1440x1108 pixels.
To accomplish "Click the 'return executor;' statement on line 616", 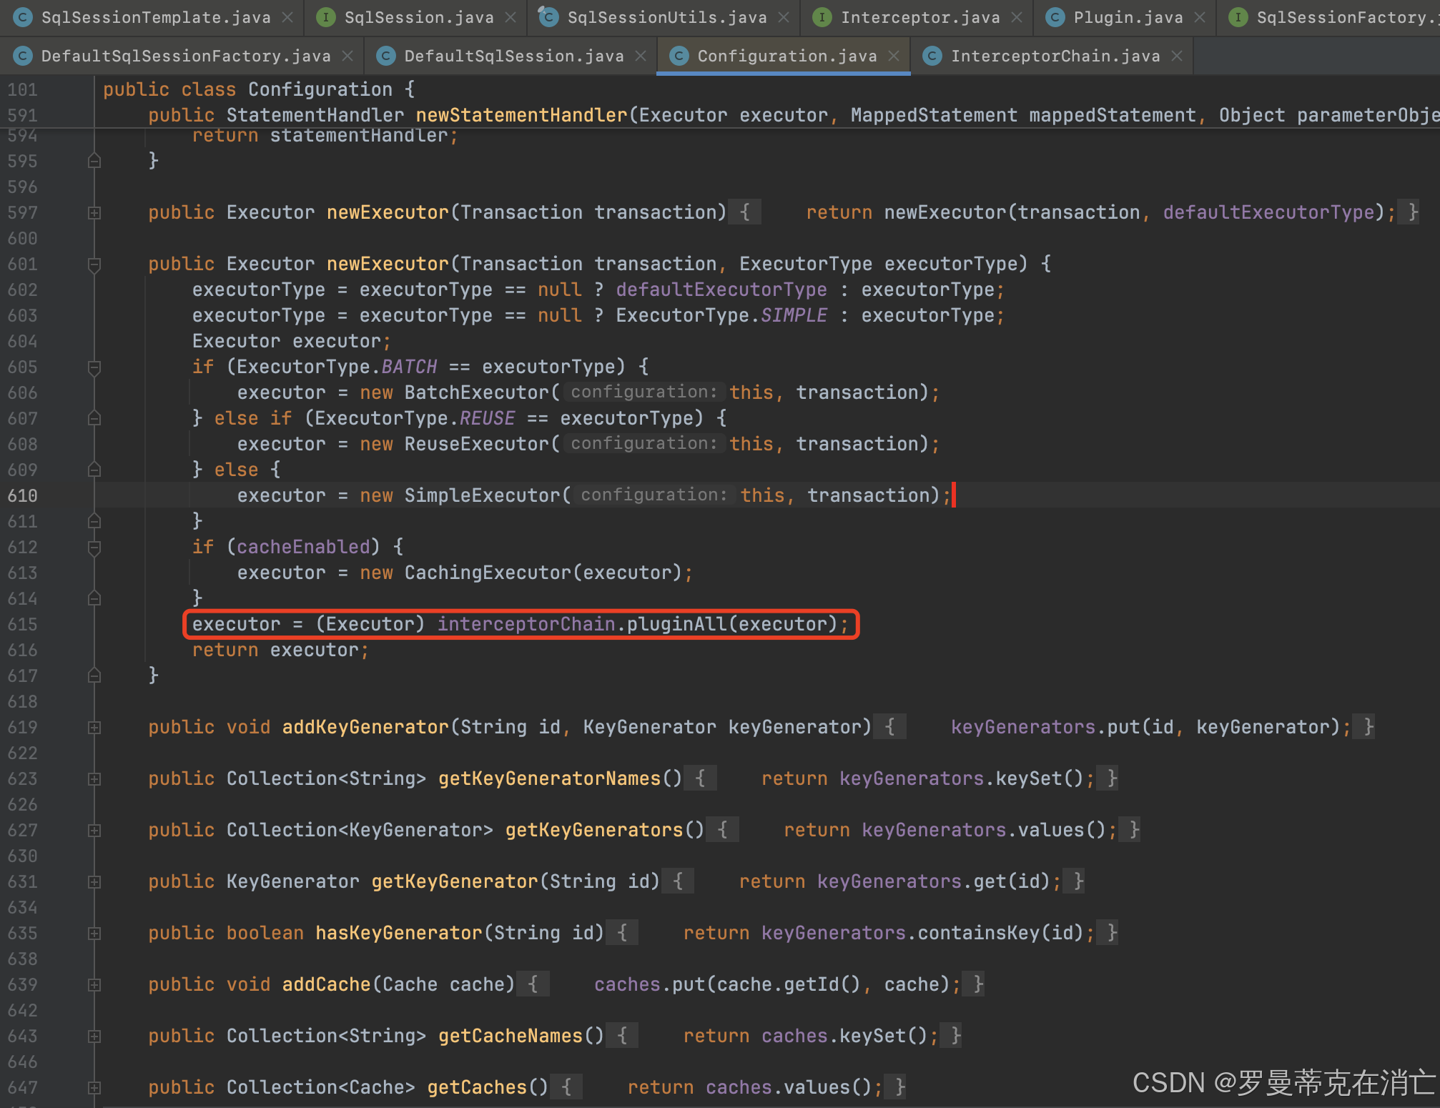I will pyautogui.click(x=280, y=650).
